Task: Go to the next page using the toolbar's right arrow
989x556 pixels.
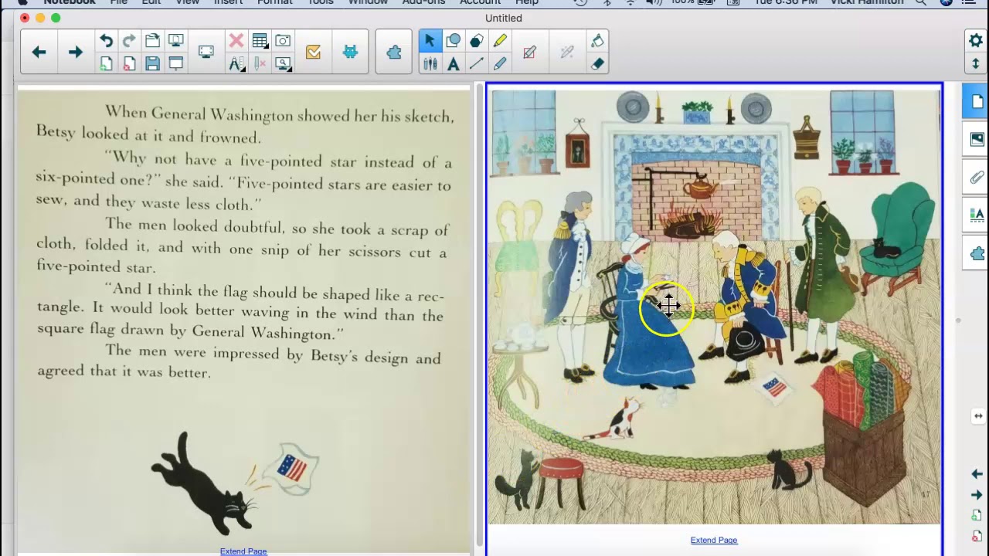Action: 75,52
